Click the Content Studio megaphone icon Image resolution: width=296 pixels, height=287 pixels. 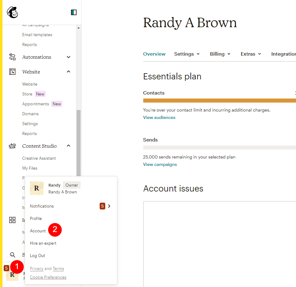pyautogui.click(x=12, y=146)
